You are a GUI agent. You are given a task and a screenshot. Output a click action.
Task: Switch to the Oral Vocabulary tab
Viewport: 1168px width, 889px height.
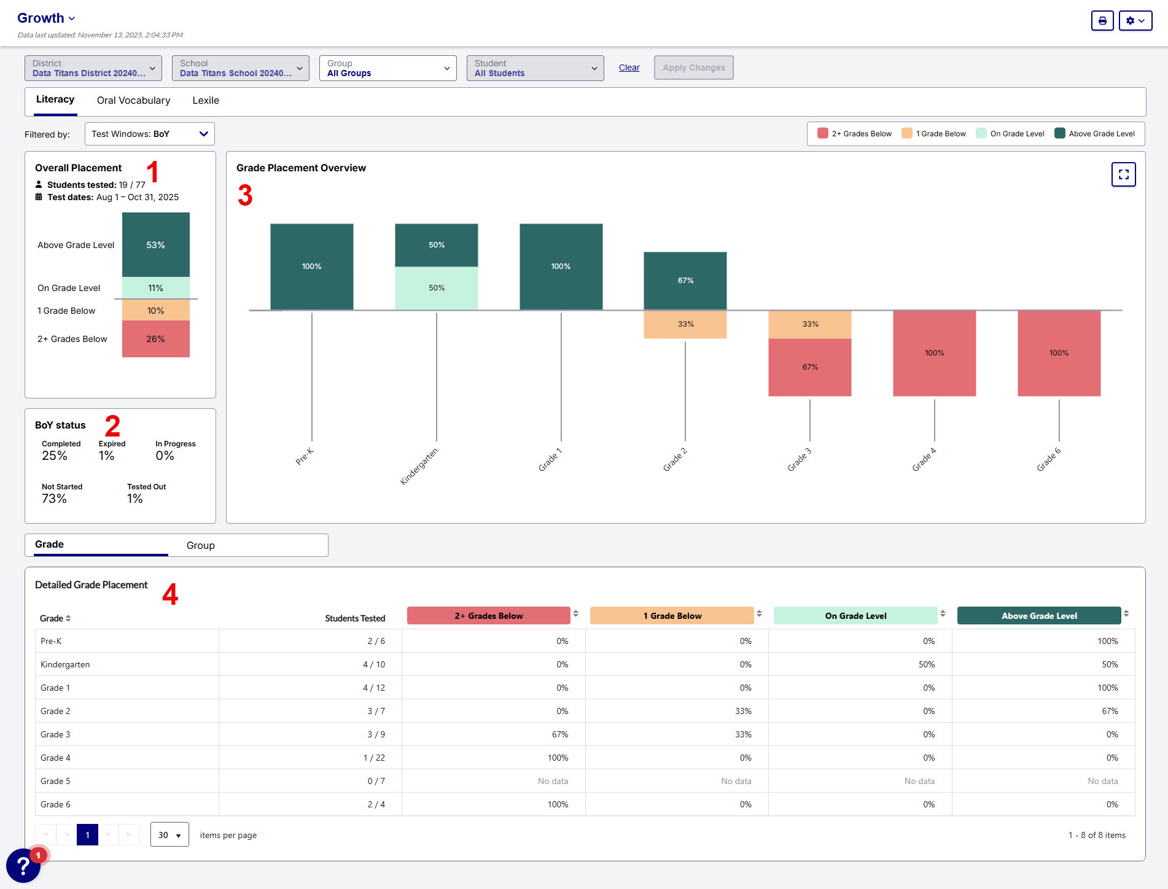133,101
